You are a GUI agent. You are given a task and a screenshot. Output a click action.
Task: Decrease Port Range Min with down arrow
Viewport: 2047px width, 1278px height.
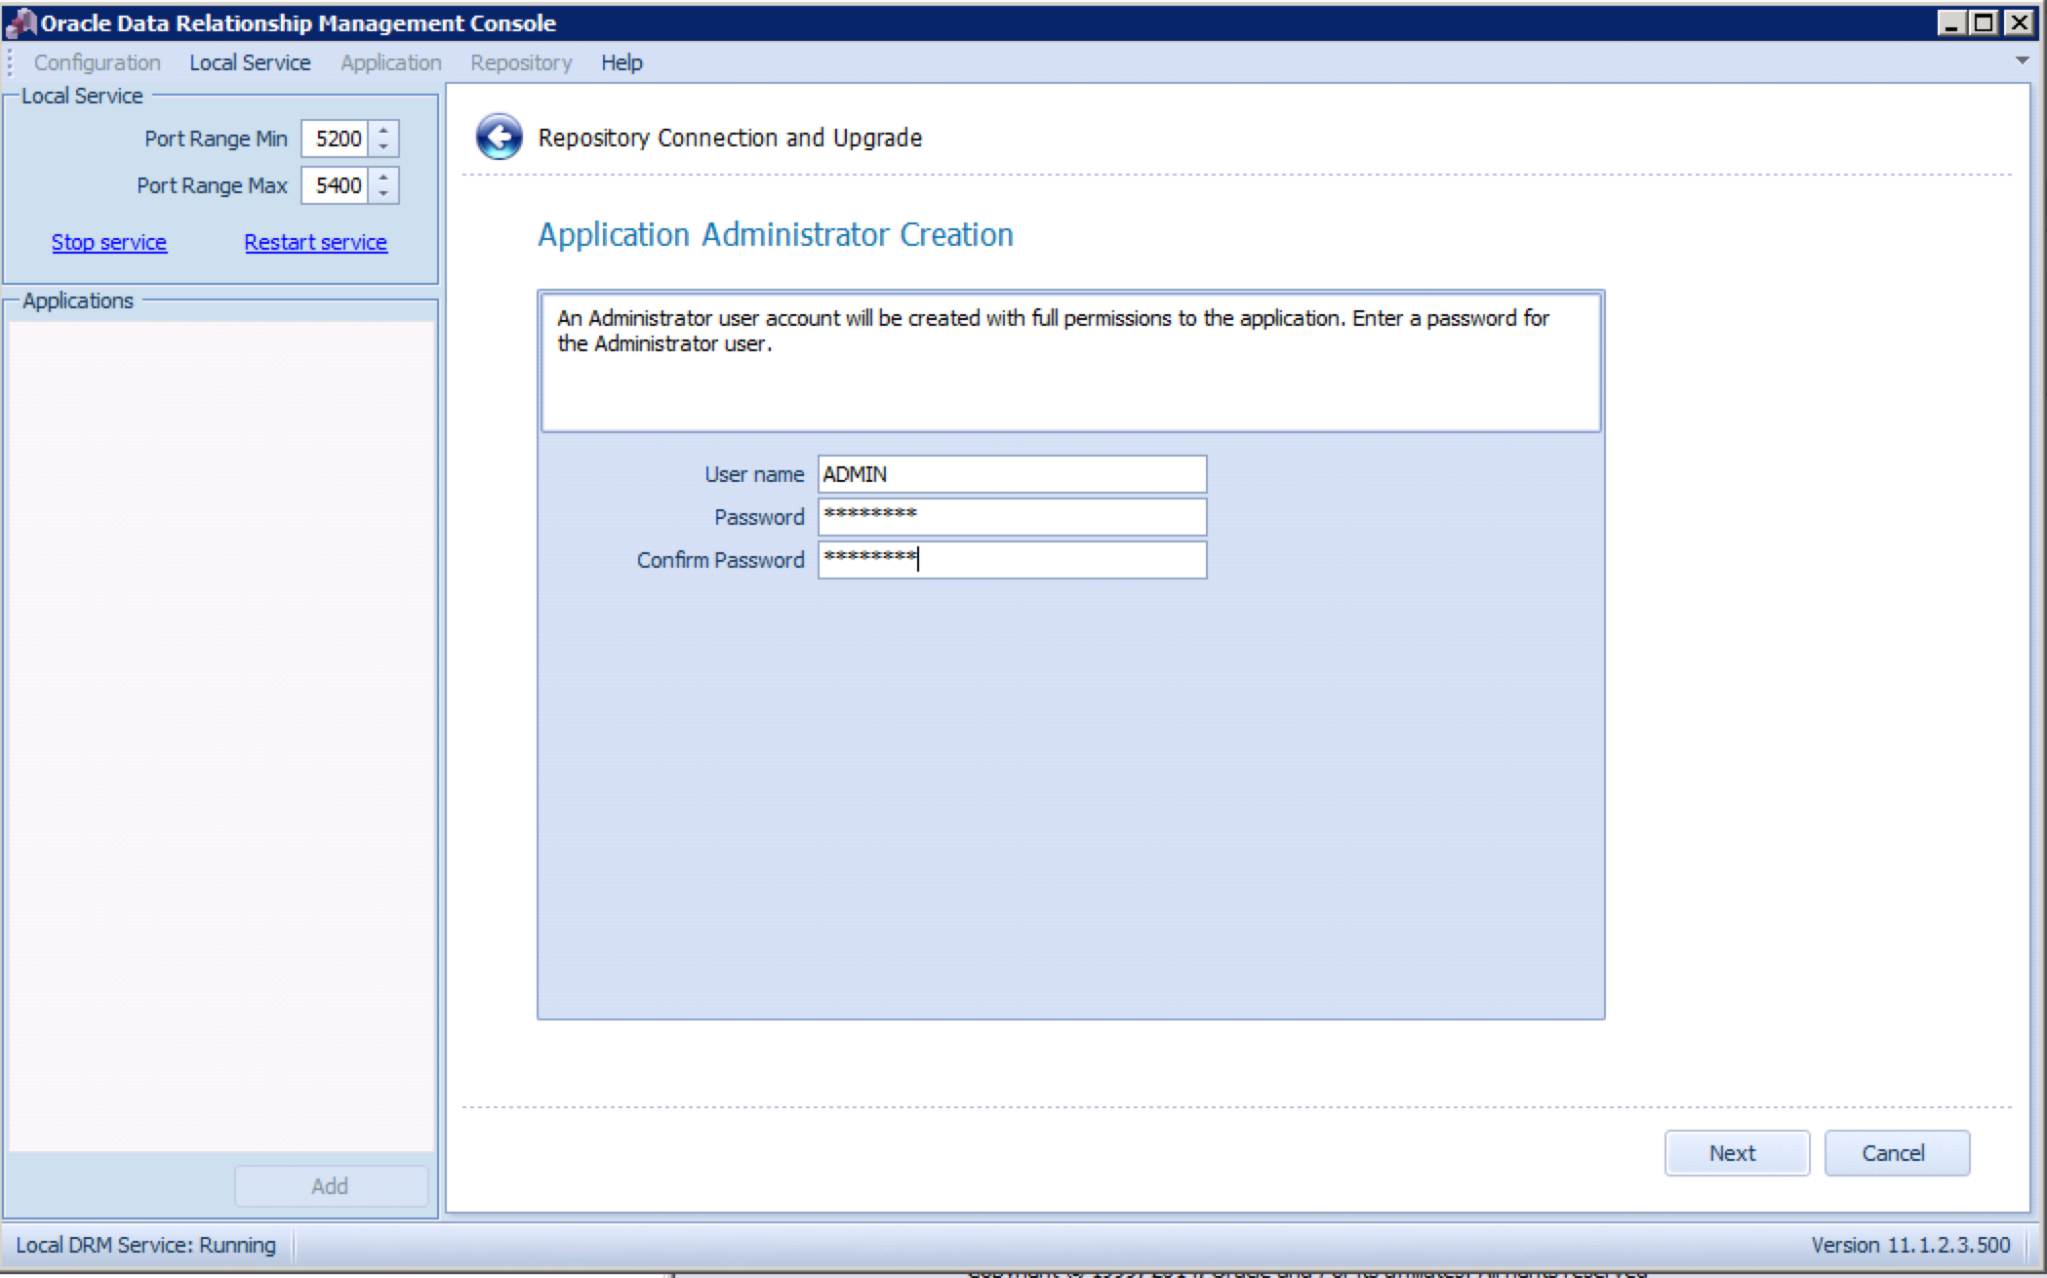coord(383,147)
